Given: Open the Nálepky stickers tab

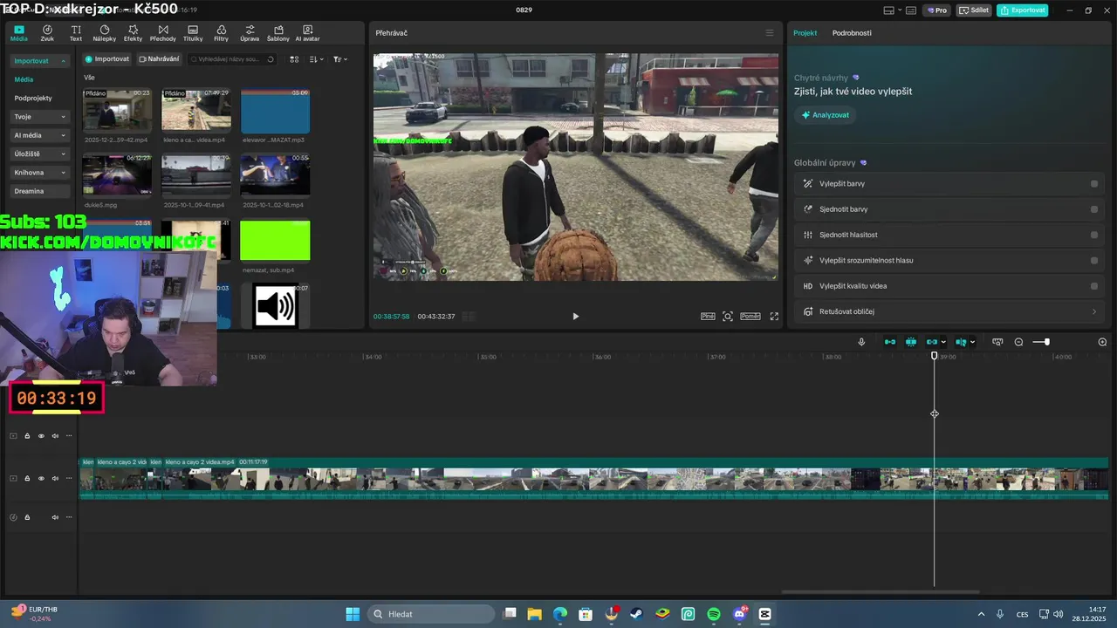Looking at the screenshot, I should 104,33.
